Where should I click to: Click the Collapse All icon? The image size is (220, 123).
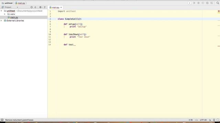pyautogui.click(x=35, y=7)
